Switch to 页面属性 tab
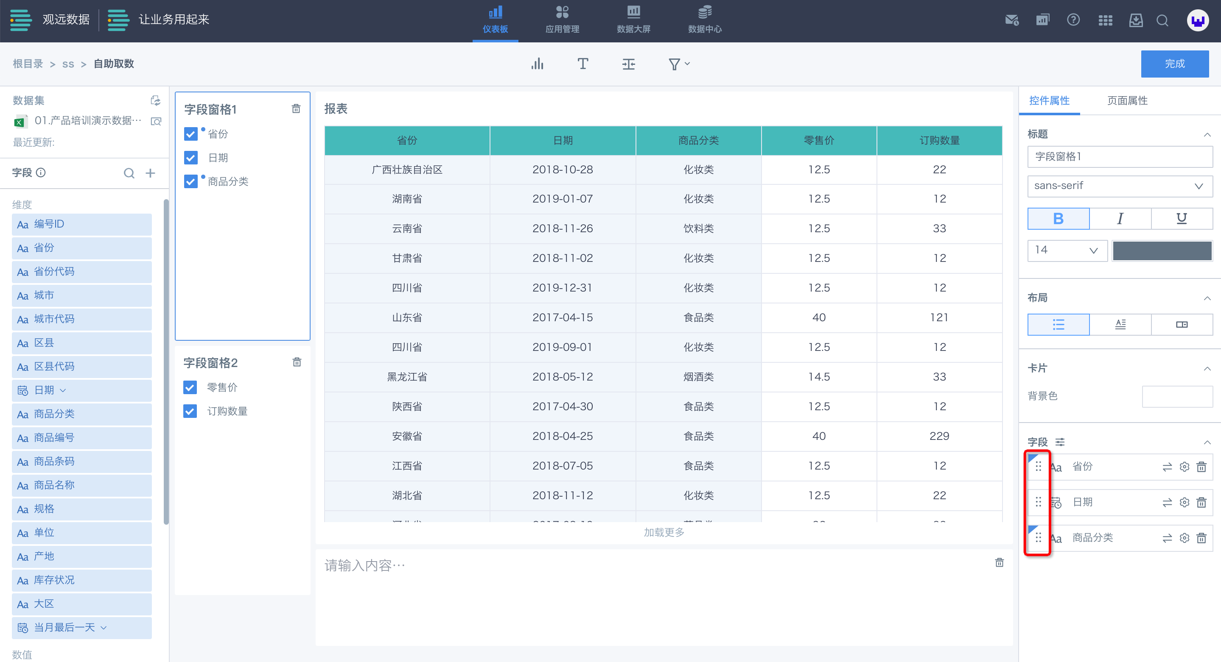Viewport: 1221px width, 662px height. (1127, 101)
